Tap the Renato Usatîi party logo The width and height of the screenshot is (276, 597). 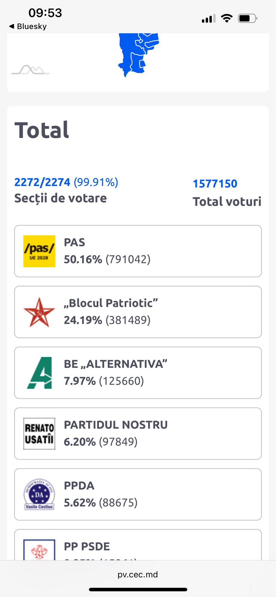[39, 434]
